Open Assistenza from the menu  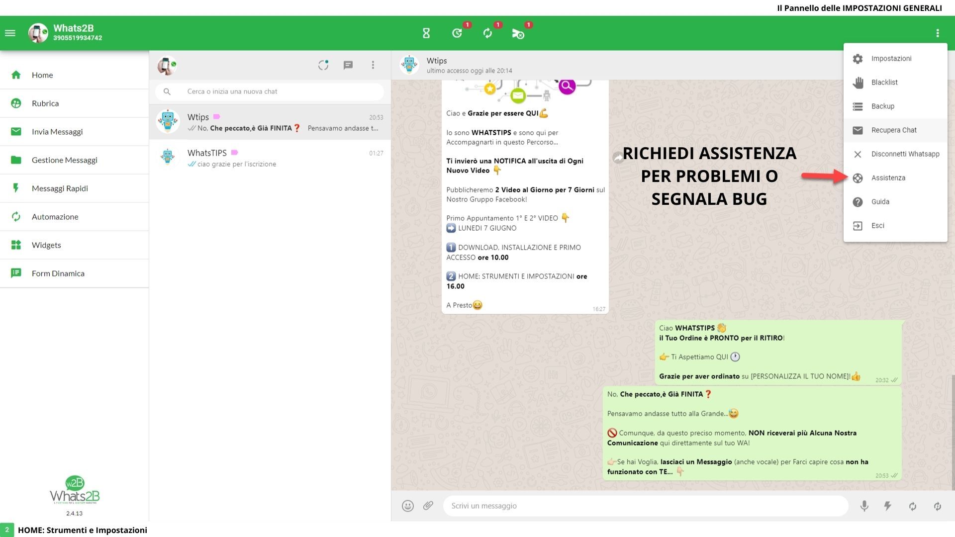(x=895, y=178)
